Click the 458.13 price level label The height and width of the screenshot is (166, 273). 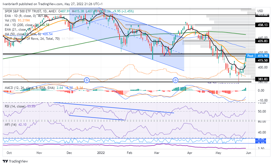point(263,25)
